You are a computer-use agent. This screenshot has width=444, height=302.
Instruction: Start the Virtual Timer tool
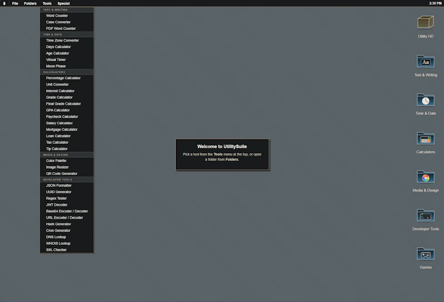(67, 59)
